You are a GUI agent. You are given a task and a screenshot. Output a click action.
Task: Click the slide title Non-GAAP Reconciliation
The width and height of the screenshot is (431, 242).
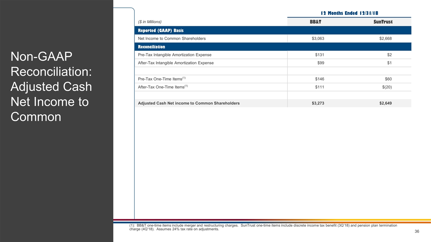[51, 87]
